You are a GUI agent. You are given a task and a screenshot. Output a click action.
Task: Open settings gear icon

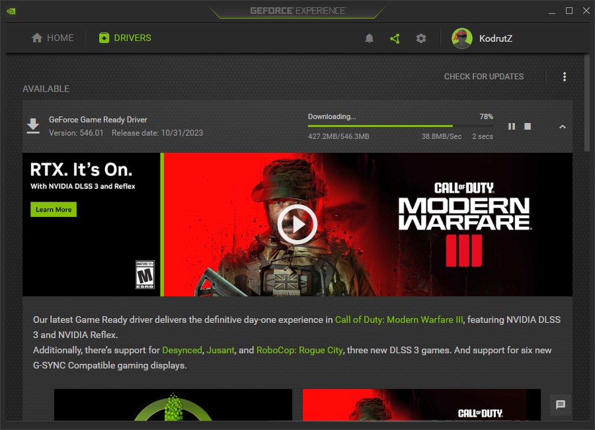[x=421, y=38]
